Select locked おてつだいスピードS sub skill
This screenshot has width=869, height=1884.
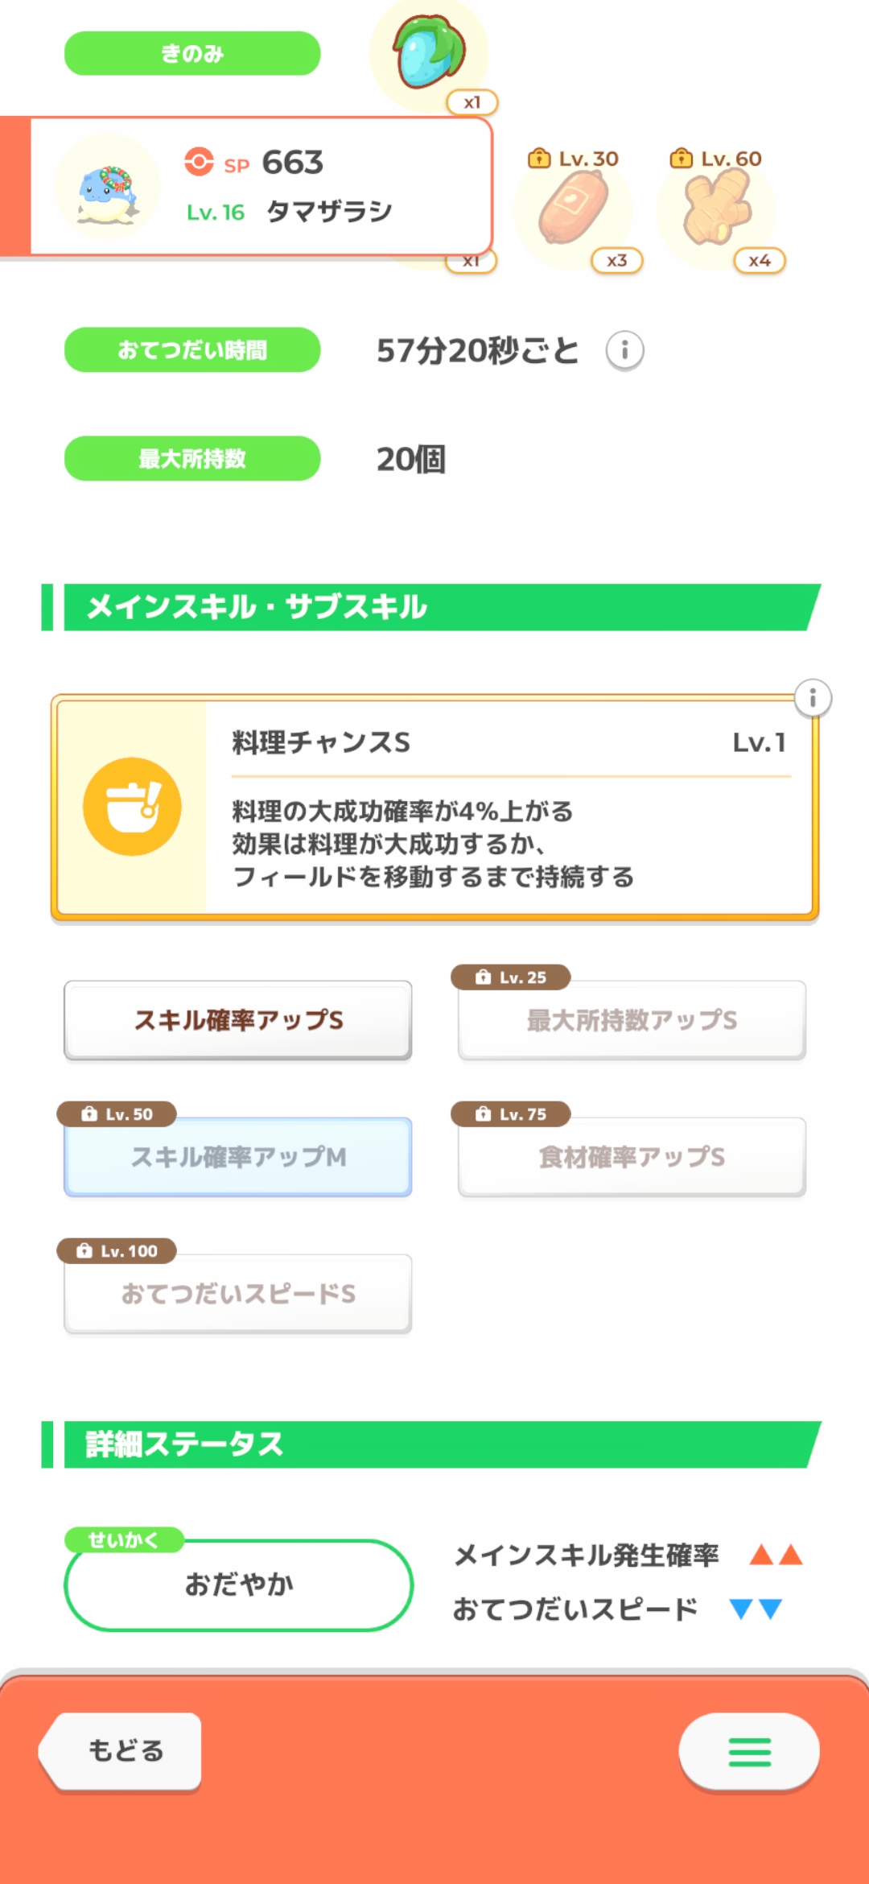pos(238,1294)
